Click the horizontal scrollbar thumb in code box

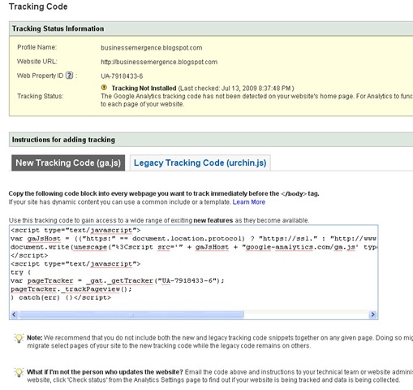coord(131,314)
